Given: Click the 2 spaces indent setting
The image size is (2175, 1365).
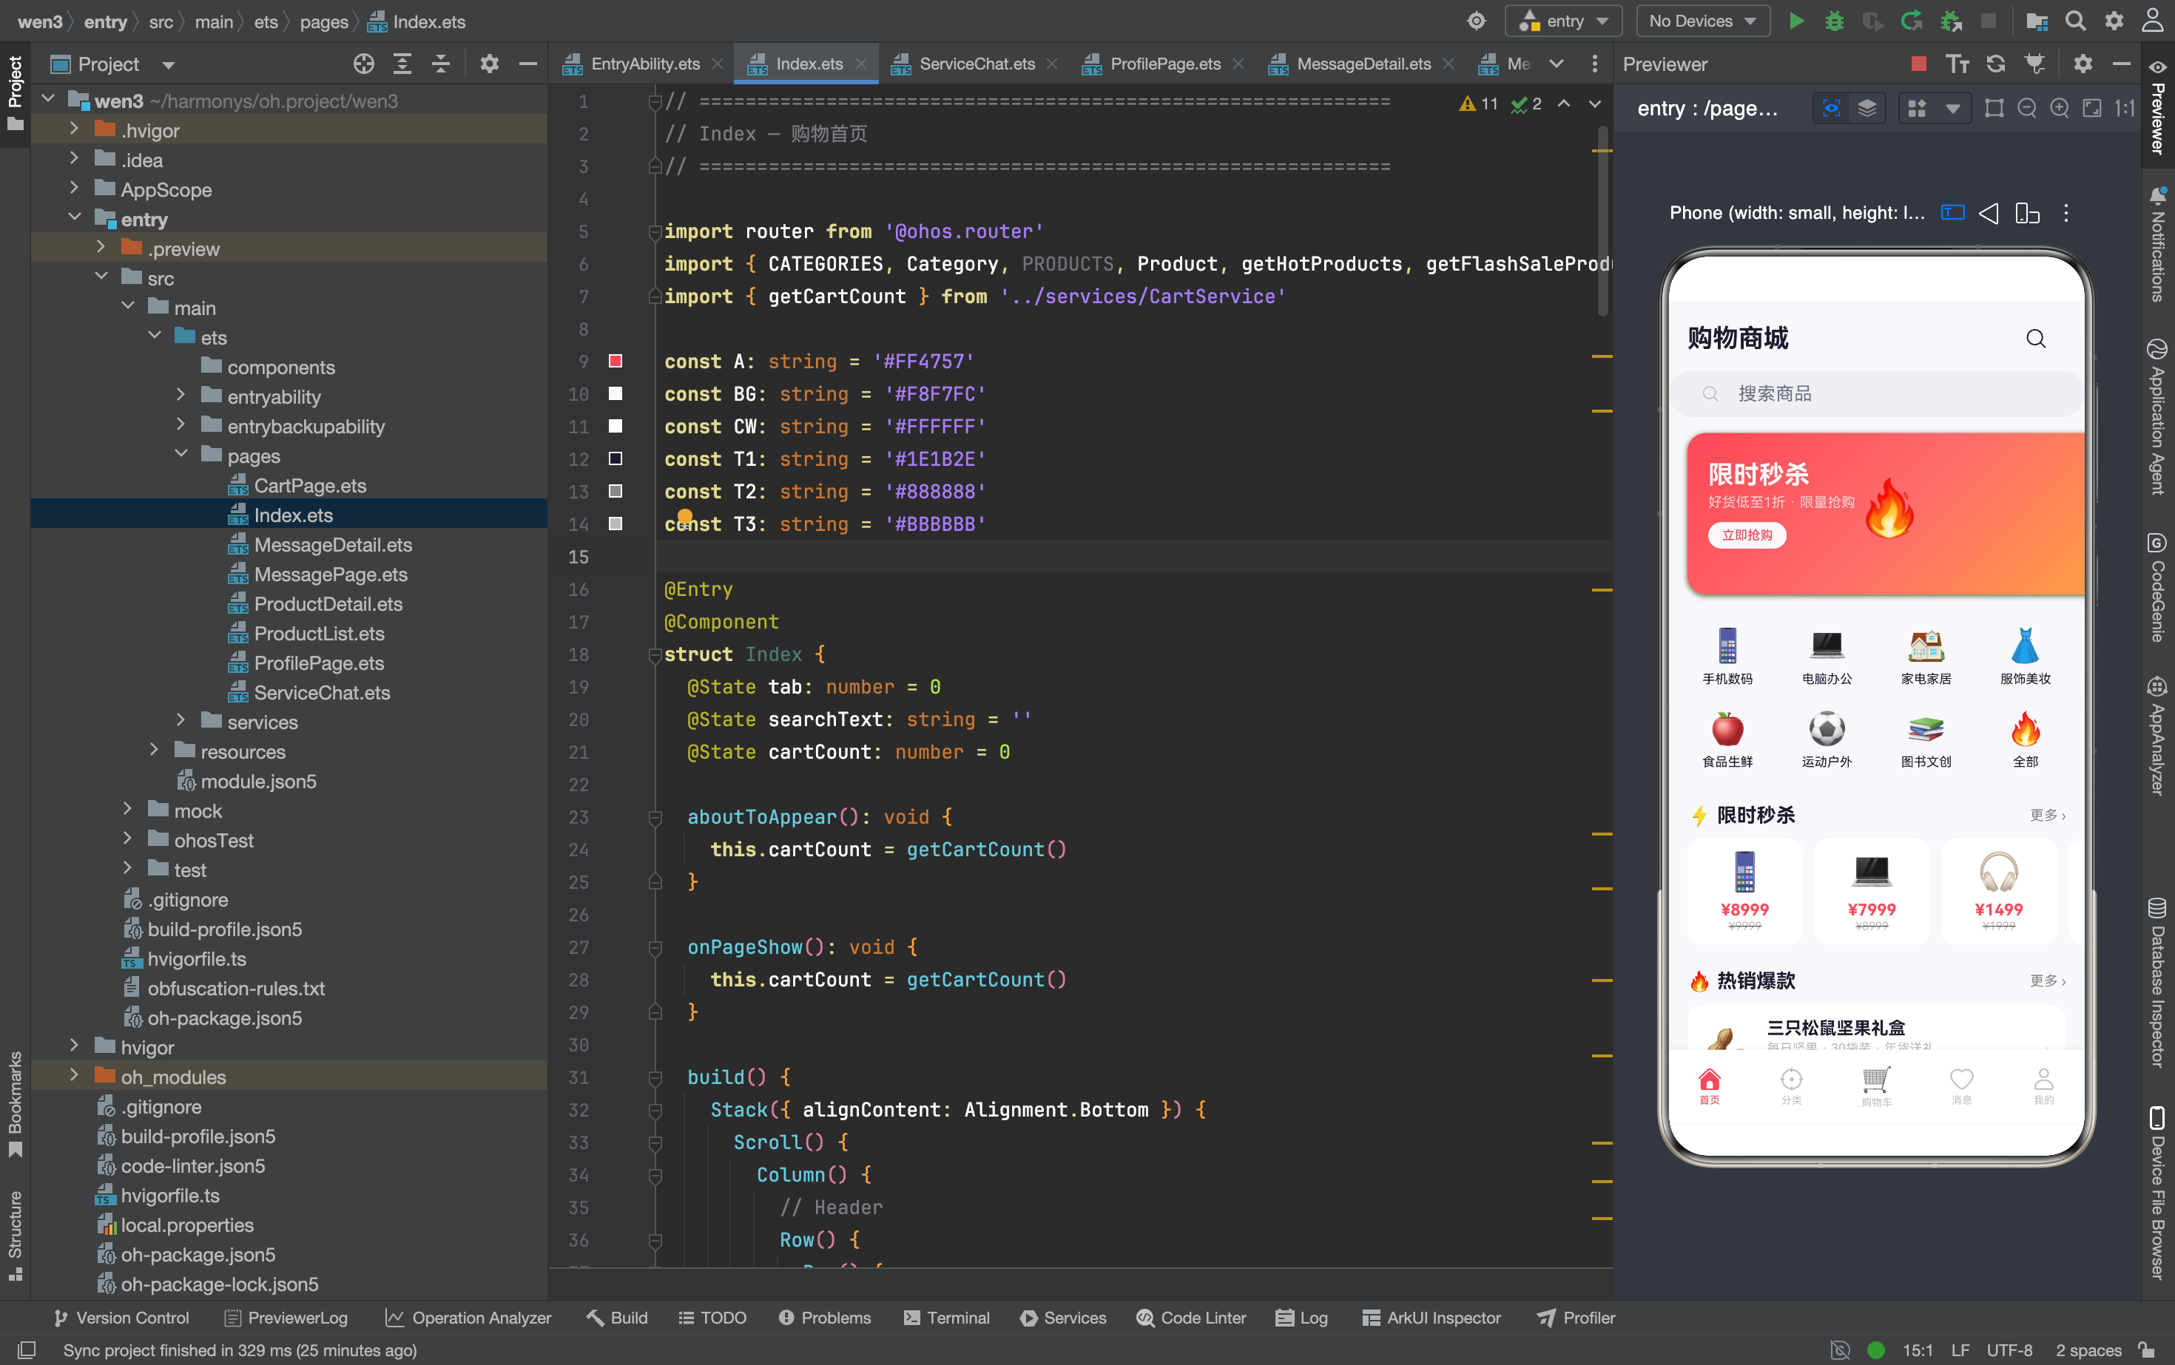Looking at the screenshot, I should tap(2088, 1349).
